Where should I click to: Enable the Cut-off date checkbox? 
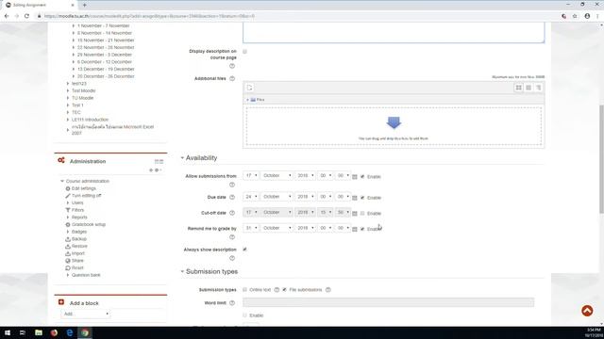[x=362, y=214]
